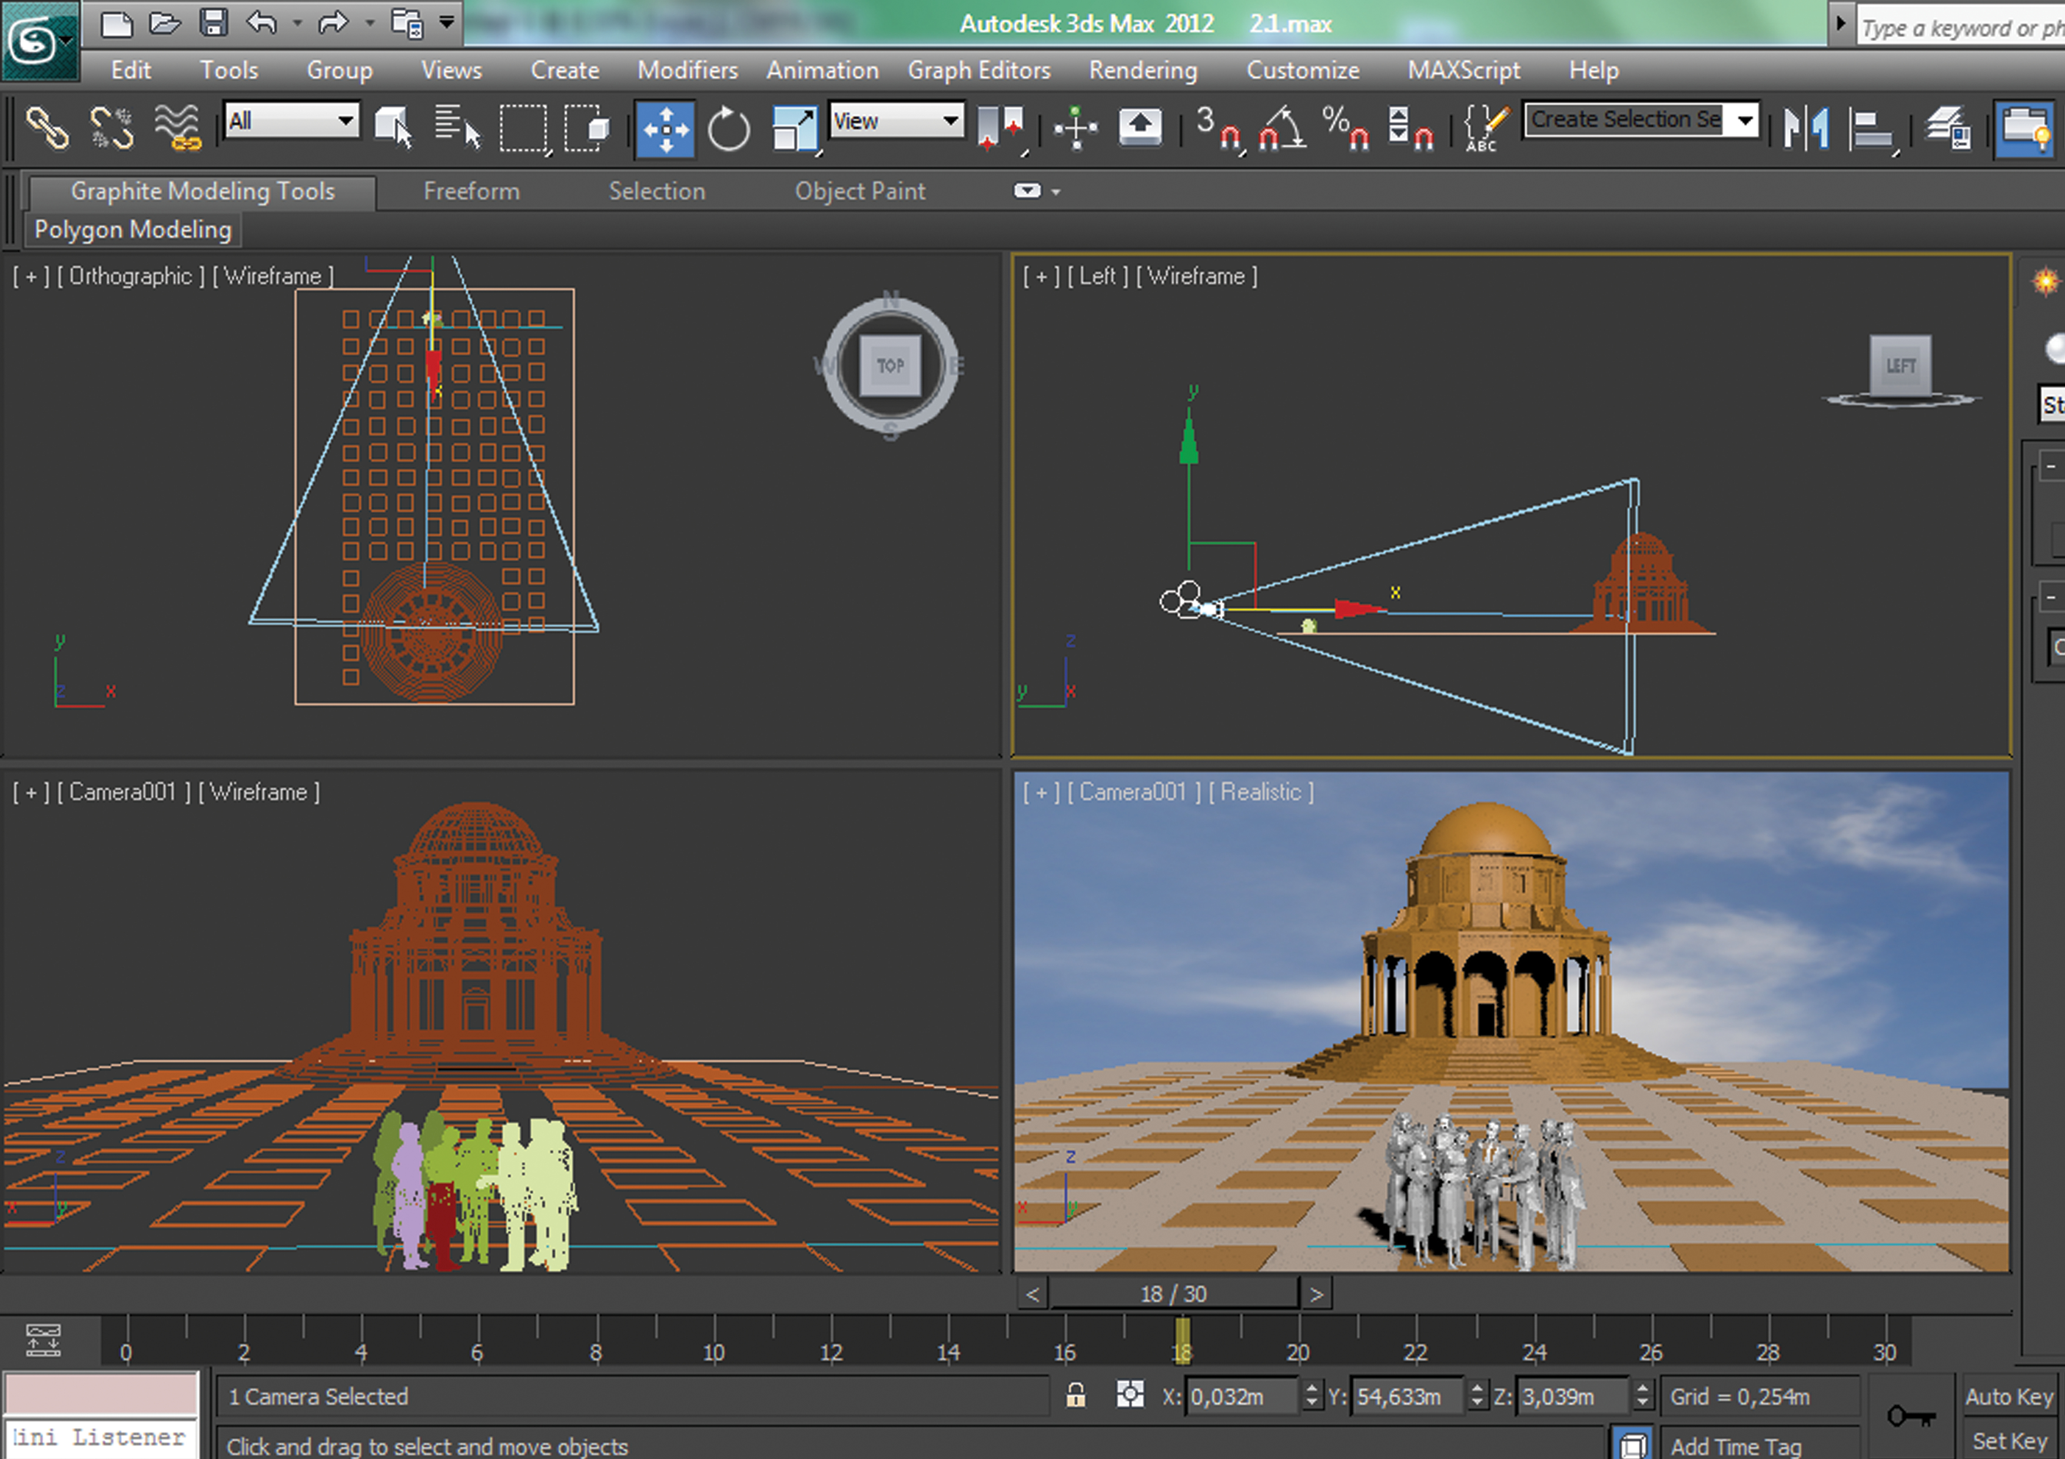The image size is (2065, 1459).
Task: Activate Select and Rotate tool
Action: pyautogui.click(x=729, y=129)
